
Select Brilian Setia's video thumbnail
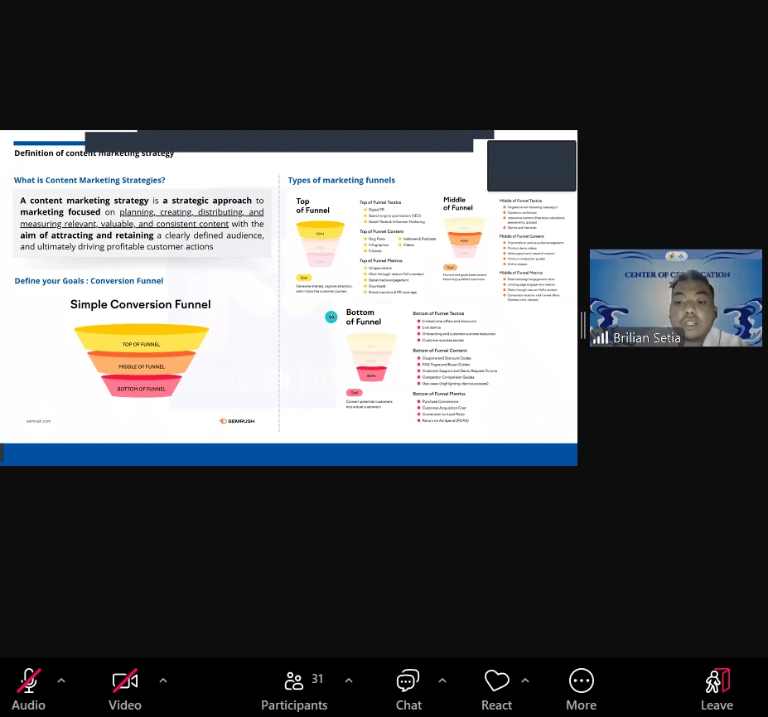[x=675, y=297]
